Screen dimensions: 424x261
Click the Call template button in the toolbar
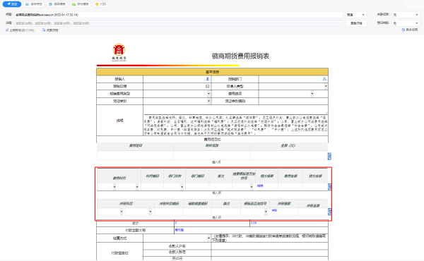point(57,4)
